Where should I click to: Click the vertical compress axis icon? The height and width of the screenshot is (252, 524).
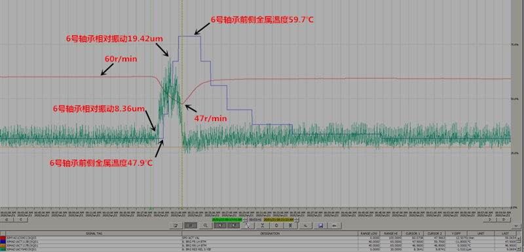262,226
